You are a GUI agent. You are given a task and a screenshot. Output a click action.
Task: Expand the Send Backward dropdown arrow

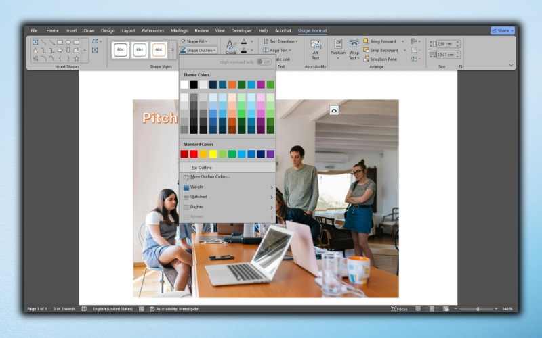pyautogui.click(x=404, y=50)
